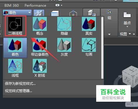Apply the X 射线 visual style
The width and height of the screenshot is (138, 109).
(40, 68)
